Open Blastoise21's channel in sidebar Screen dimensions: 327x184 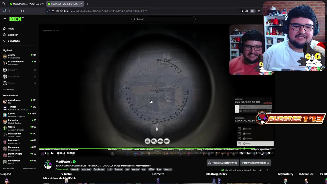(x=19, y=76)
